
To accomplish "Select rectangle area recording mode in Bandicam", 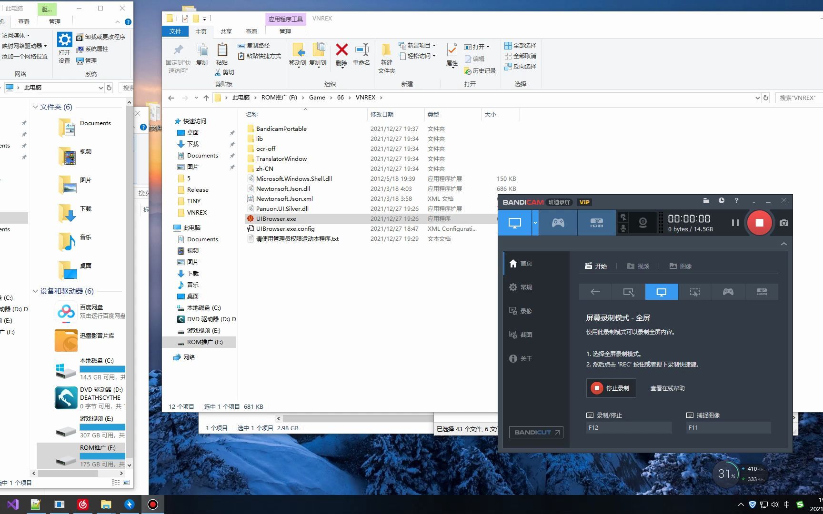I will 629,292.
